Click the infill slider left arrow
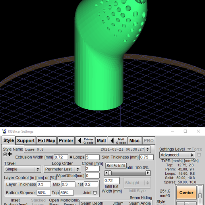The width and height of the screenshot is (205, 205). [x=106, y=173]
